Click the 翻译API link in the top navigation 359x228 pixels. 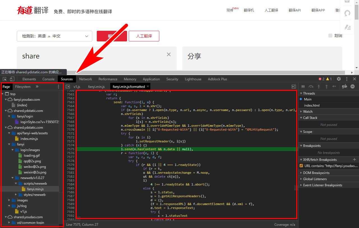coord(295,10)
